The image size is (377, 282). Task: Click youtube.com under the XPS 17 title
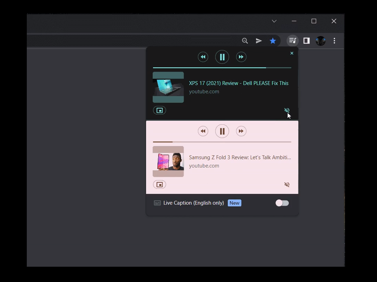tap(204, 92)
